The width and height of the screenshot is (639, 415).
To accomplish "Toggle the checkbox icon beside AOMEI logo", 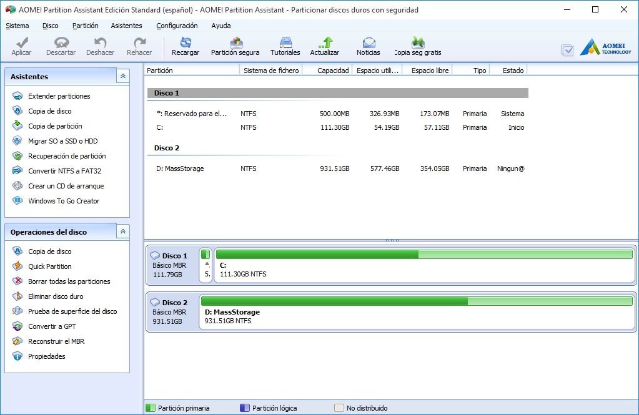I will (x=567, y=50).
